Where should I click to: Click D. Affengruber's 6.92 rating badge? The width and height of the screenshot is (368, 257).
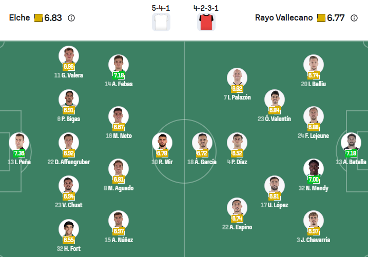pos(69,153)
